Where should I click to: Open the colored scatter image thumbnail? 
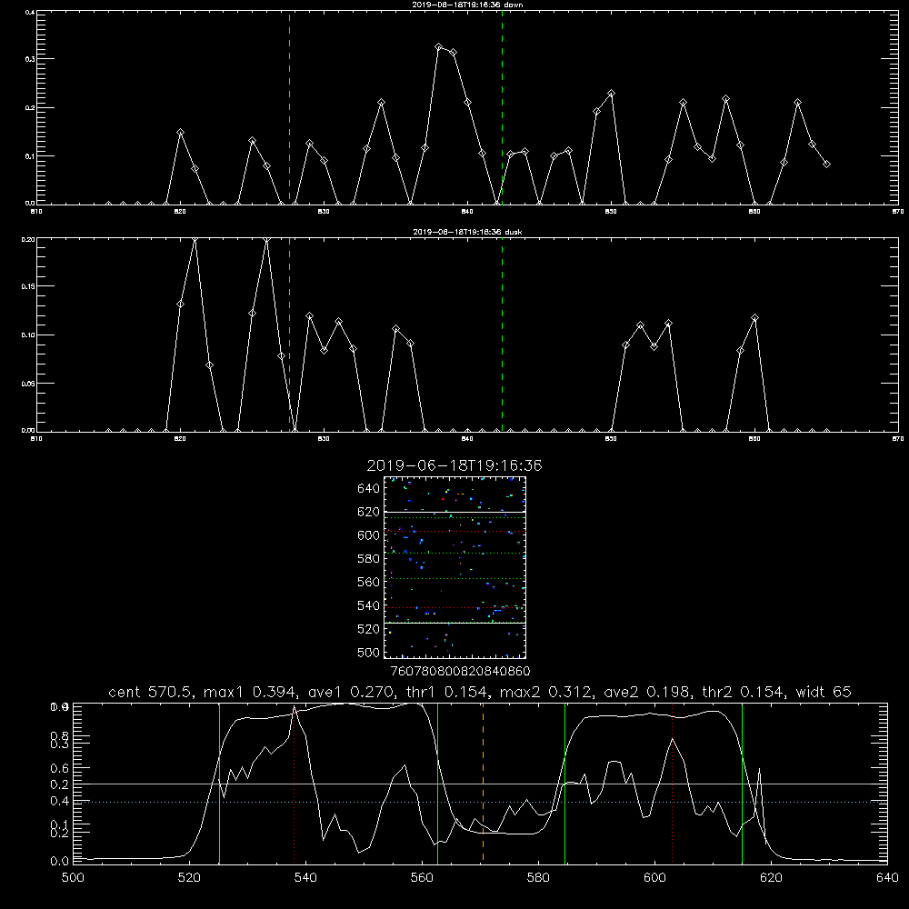click(x=455, y=567)
